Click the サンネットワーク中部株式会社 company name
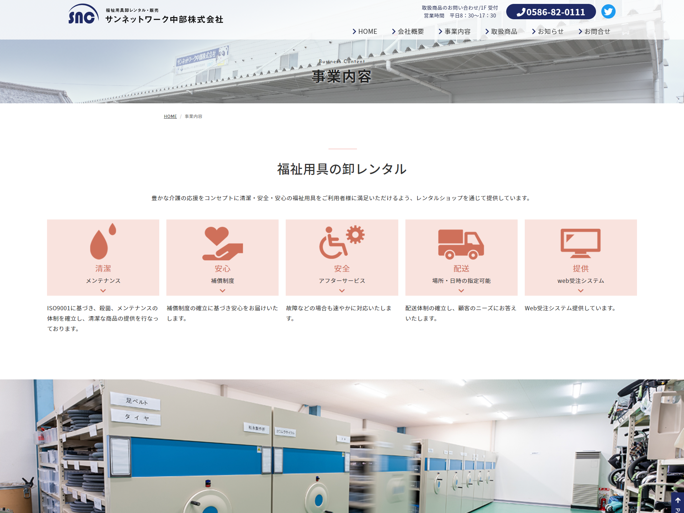Image resolution: width=684 pixels, height=513 pixels. 164,19
